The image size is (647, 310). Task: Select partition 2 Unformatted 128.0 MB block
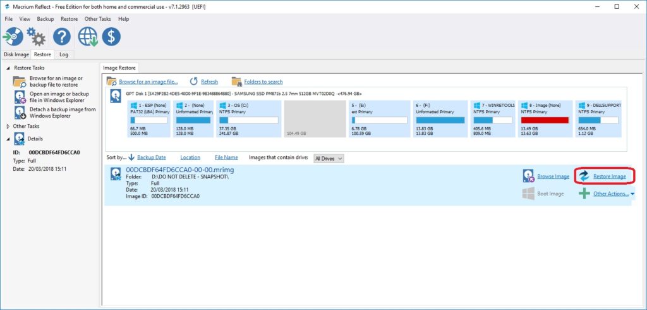tap(193, 119)
